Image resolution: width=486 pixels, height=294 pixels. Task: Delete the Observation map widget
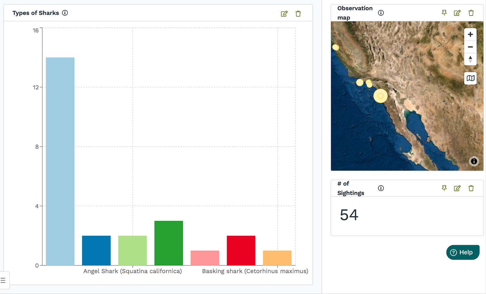471,13
